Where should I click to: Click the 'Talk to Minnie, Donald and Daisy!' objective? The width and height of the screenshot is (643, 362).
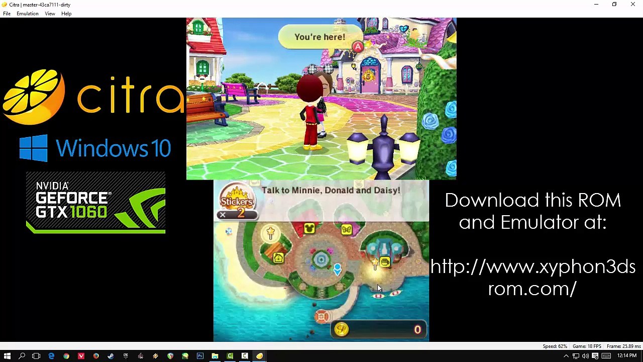[x=331, y=191]
